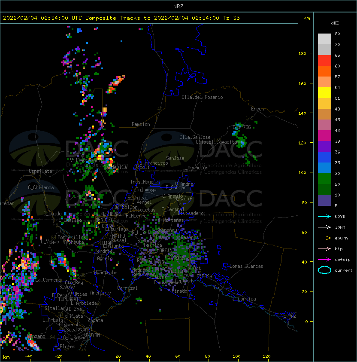357x362 pixels.
Task: Click the L_Dormida map label
Action: (244, 299)
